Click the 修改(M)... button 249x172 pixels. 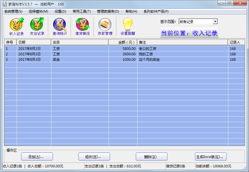point(94,157)
